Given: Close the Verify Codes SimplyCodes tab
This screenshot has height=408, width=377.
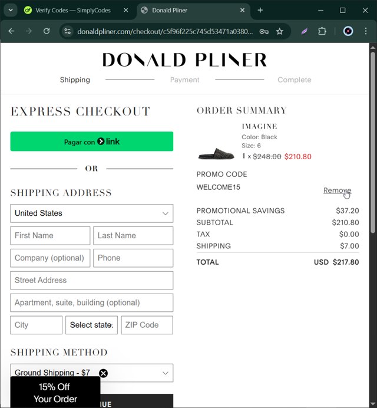Looking at the screenshot, I should (125, 10).
